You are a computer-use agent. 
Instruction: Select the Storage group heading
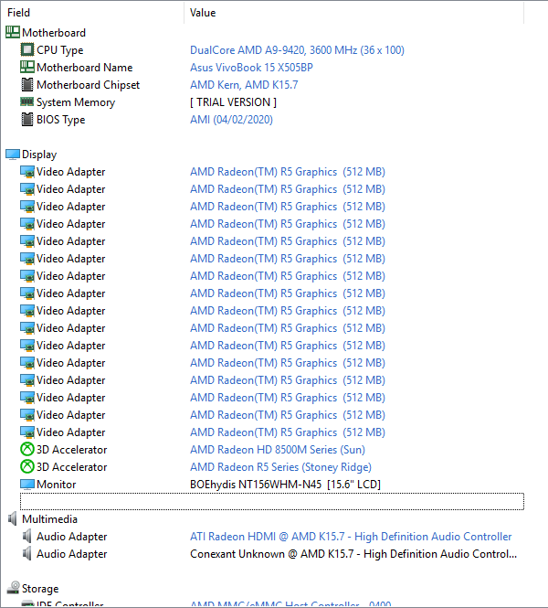(40, 588)
